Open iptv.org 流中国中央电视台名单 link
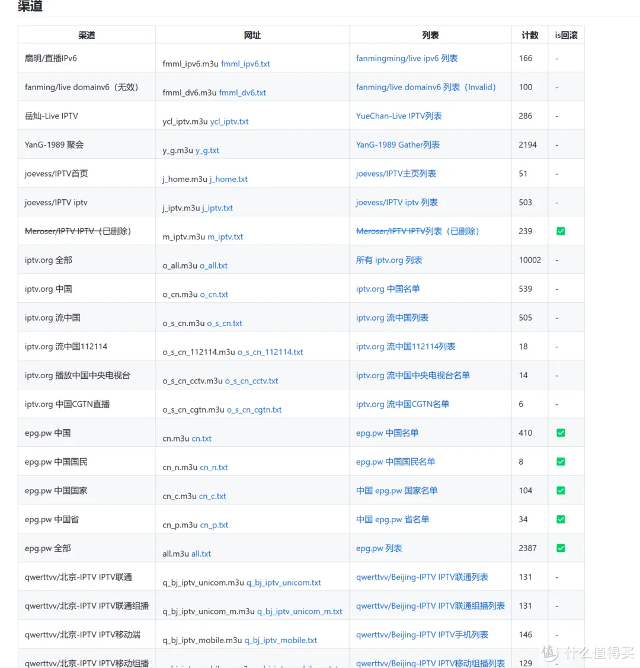Image resolution: width=640 pixels, height=668 pixels. point(413,375)
